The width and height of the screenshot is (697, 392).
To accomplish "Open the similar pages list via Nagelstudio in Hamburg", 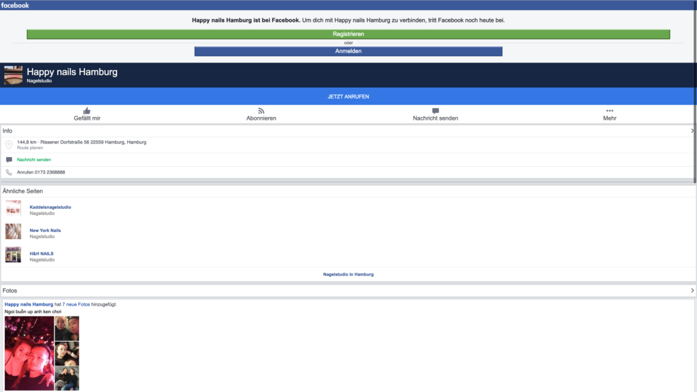I will coord(348,274).
